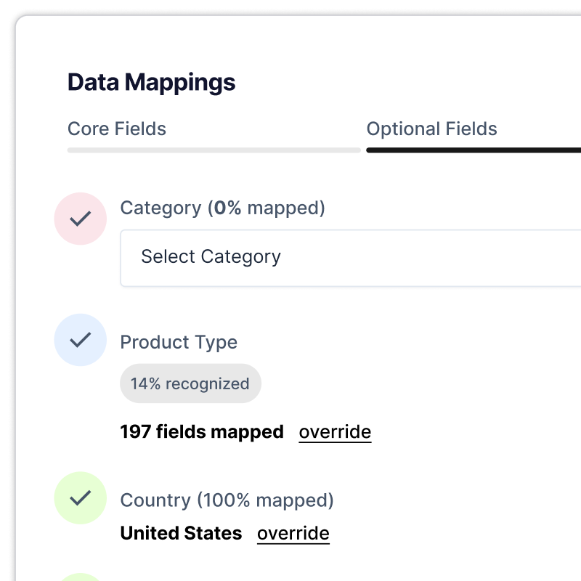Click the 14% recognized badge
Screen dimensions: 581x581
pyautogui.click(x=190, y=383)
